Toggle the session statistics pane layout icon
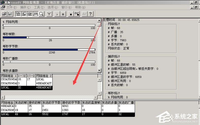This screenshot has height=125, width=200. pyautogui.click(x=30, y=14)
